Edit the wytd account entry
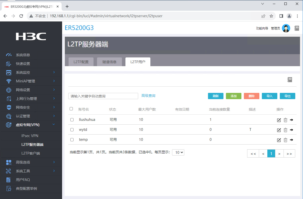The height and width of the screenshot is (199, 303). 279,130
